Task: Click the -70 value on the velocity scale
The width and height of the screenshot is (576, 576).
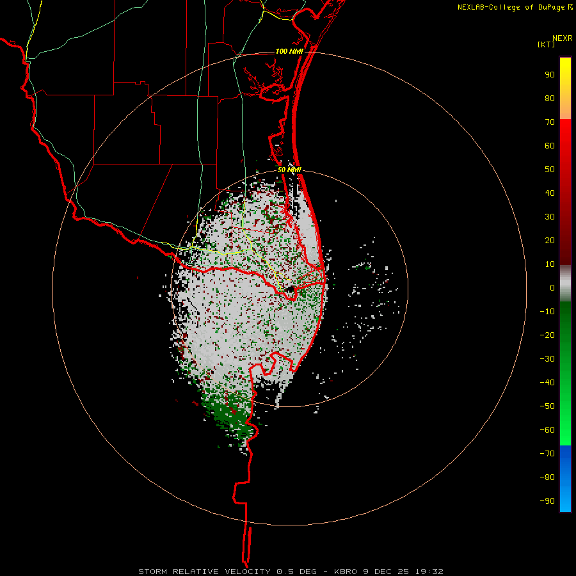Action: pyautogui.click(x=547, y=454)
